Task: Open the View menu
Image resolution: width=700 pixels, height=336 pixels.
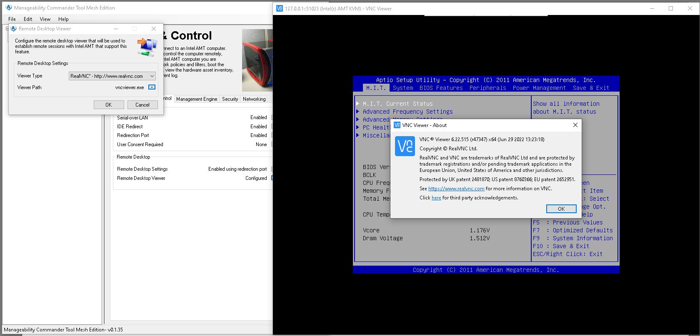Action: tap(45, 19)
